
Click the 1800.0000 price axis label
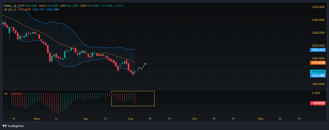pos(318,58)
